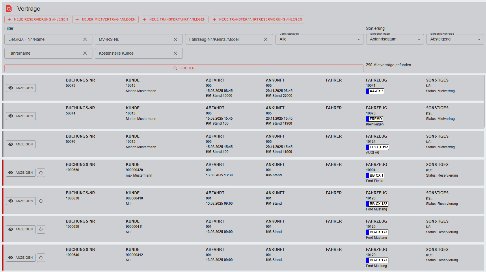486x272 pixels.
Task: Click the sync icon beside booking 1000638
Action: [41, 201]
